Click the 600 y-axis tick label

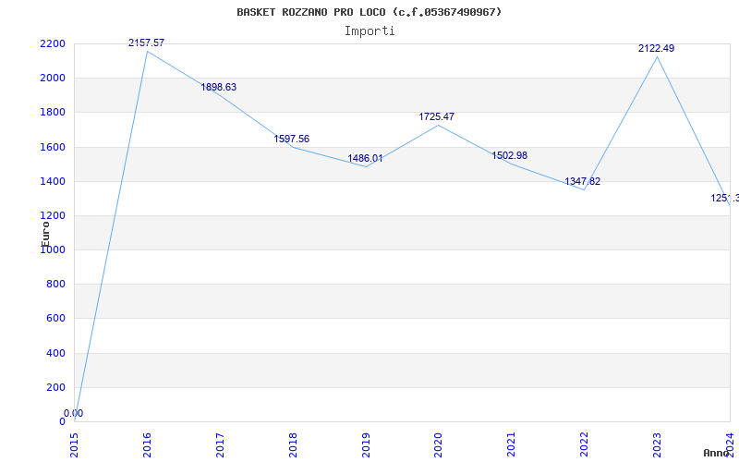coord(55,319)
